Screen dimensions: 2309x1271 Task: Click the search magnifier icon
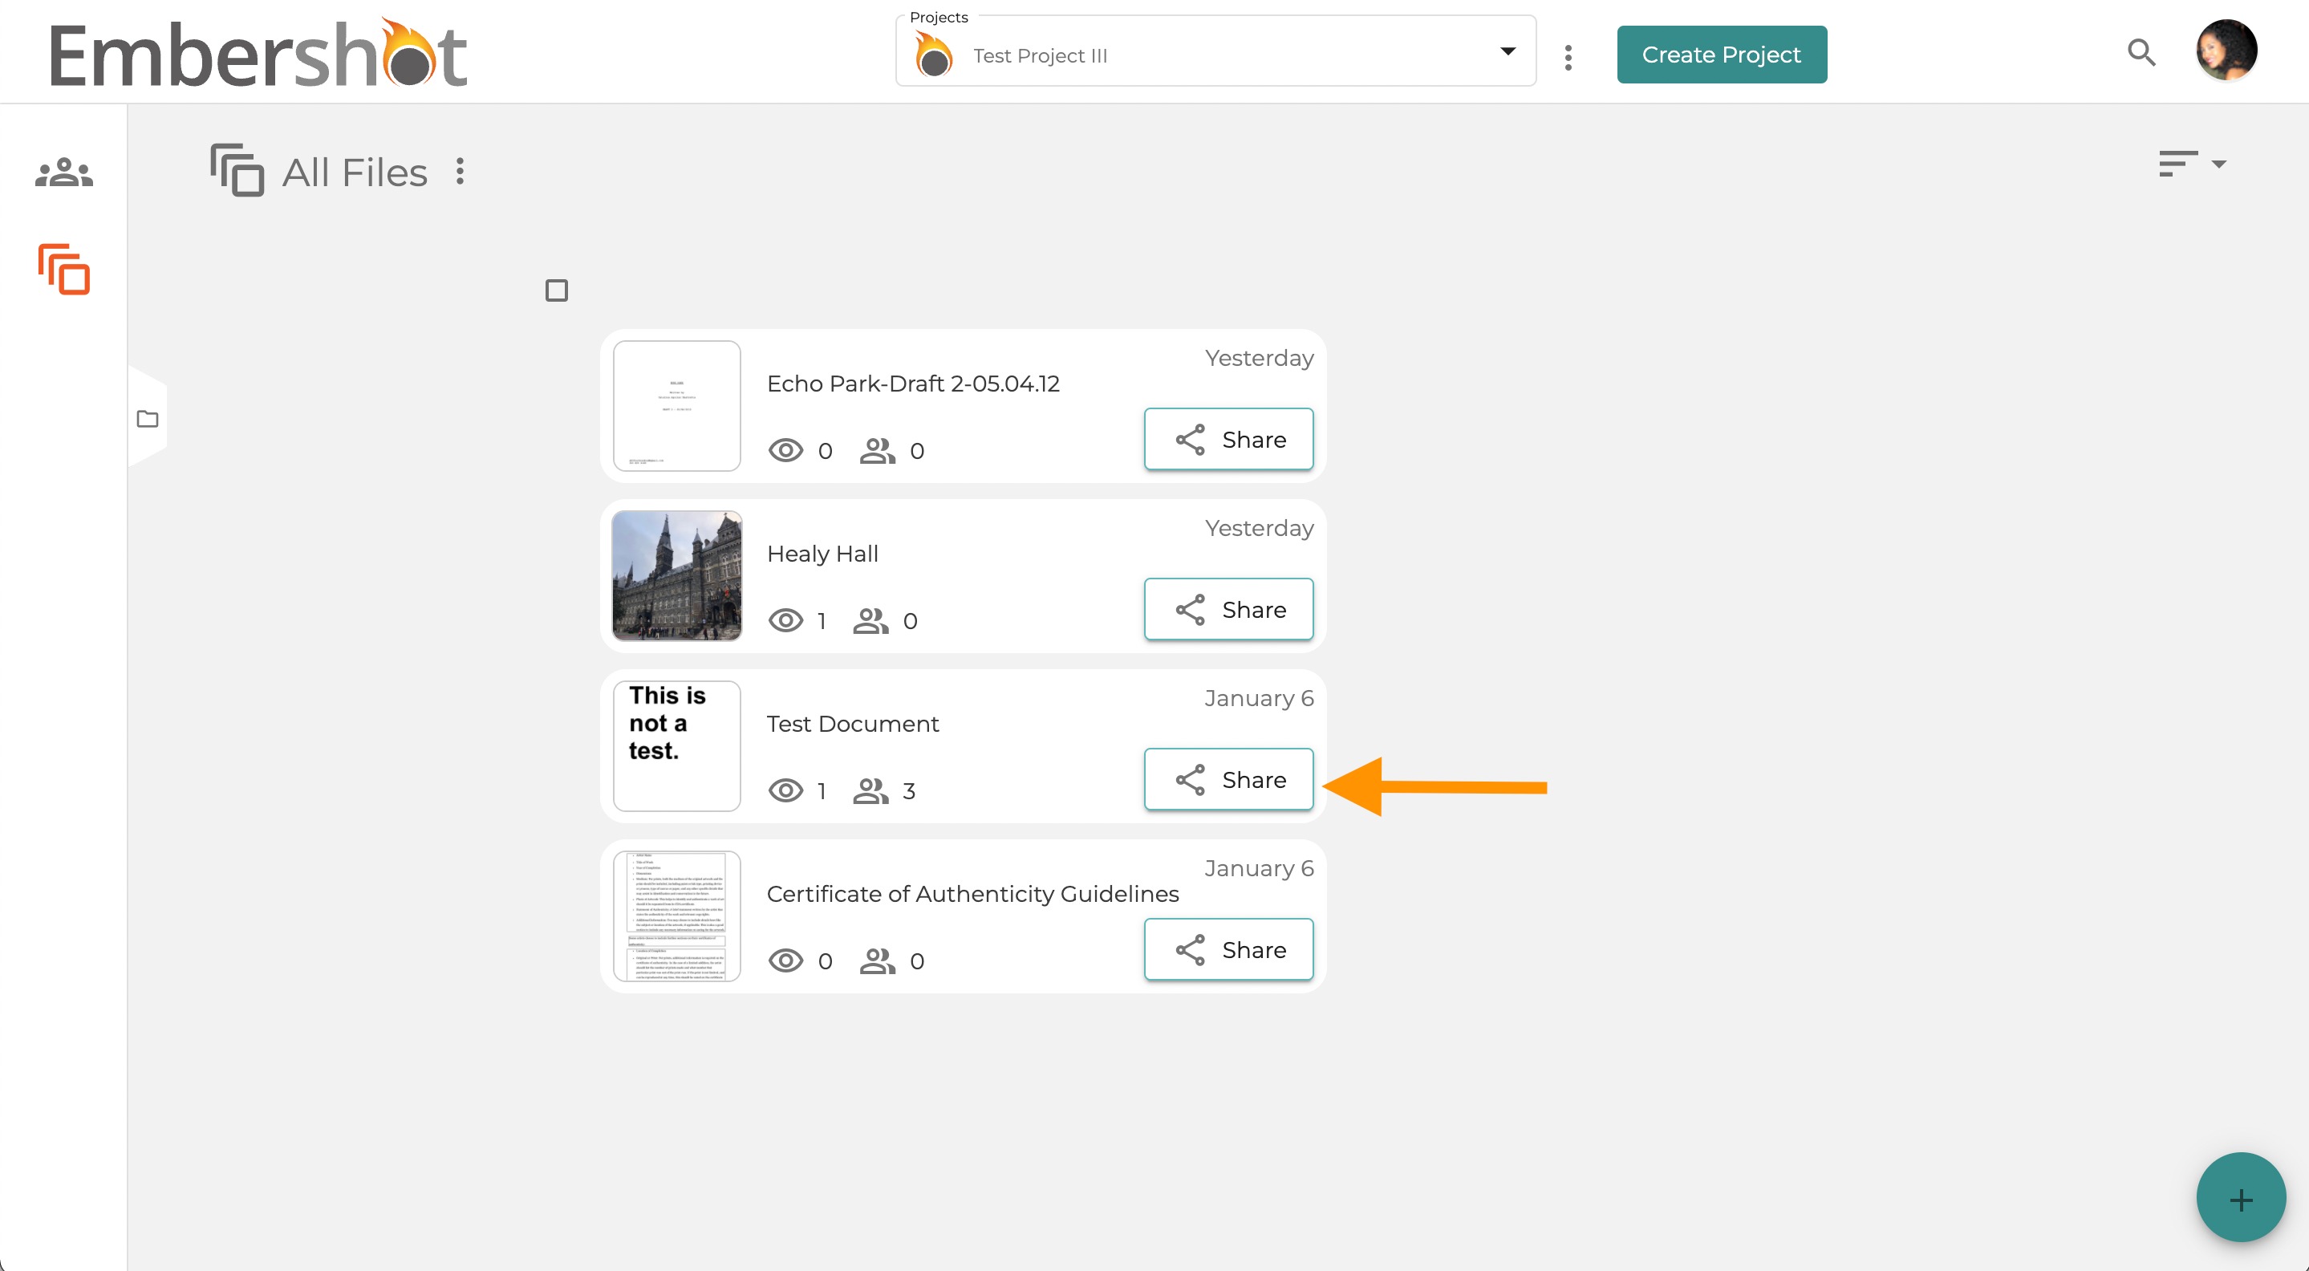tap(2141, 53)
